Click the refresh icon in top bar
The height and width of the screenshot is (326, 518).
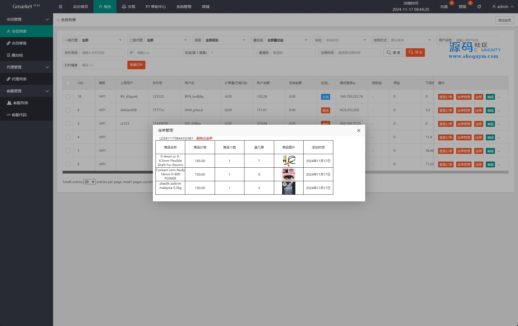[479, 7]
